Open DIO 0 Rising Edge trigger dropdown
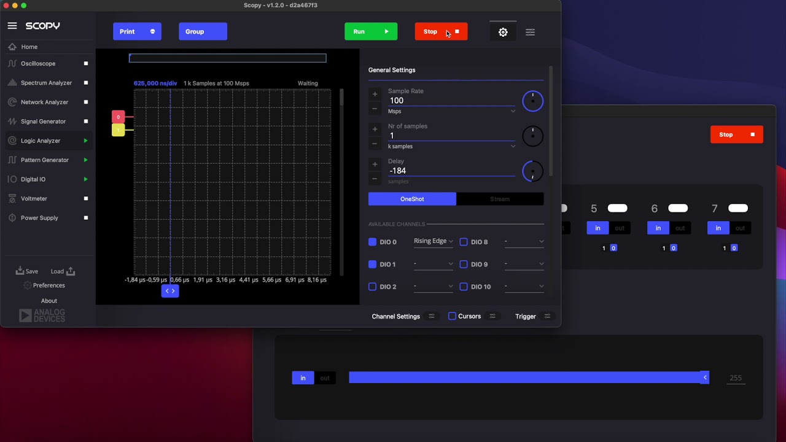Image resolution: width=786 pixels, height=442 pixels. pyautogui.click(x=434, y=241)
